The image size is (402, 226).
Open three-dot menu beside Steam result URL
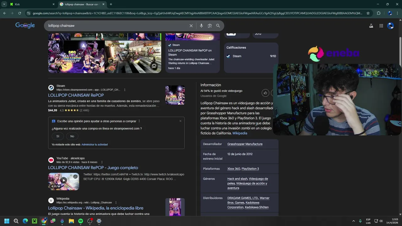pyautogui.click(x=125, y=90)
